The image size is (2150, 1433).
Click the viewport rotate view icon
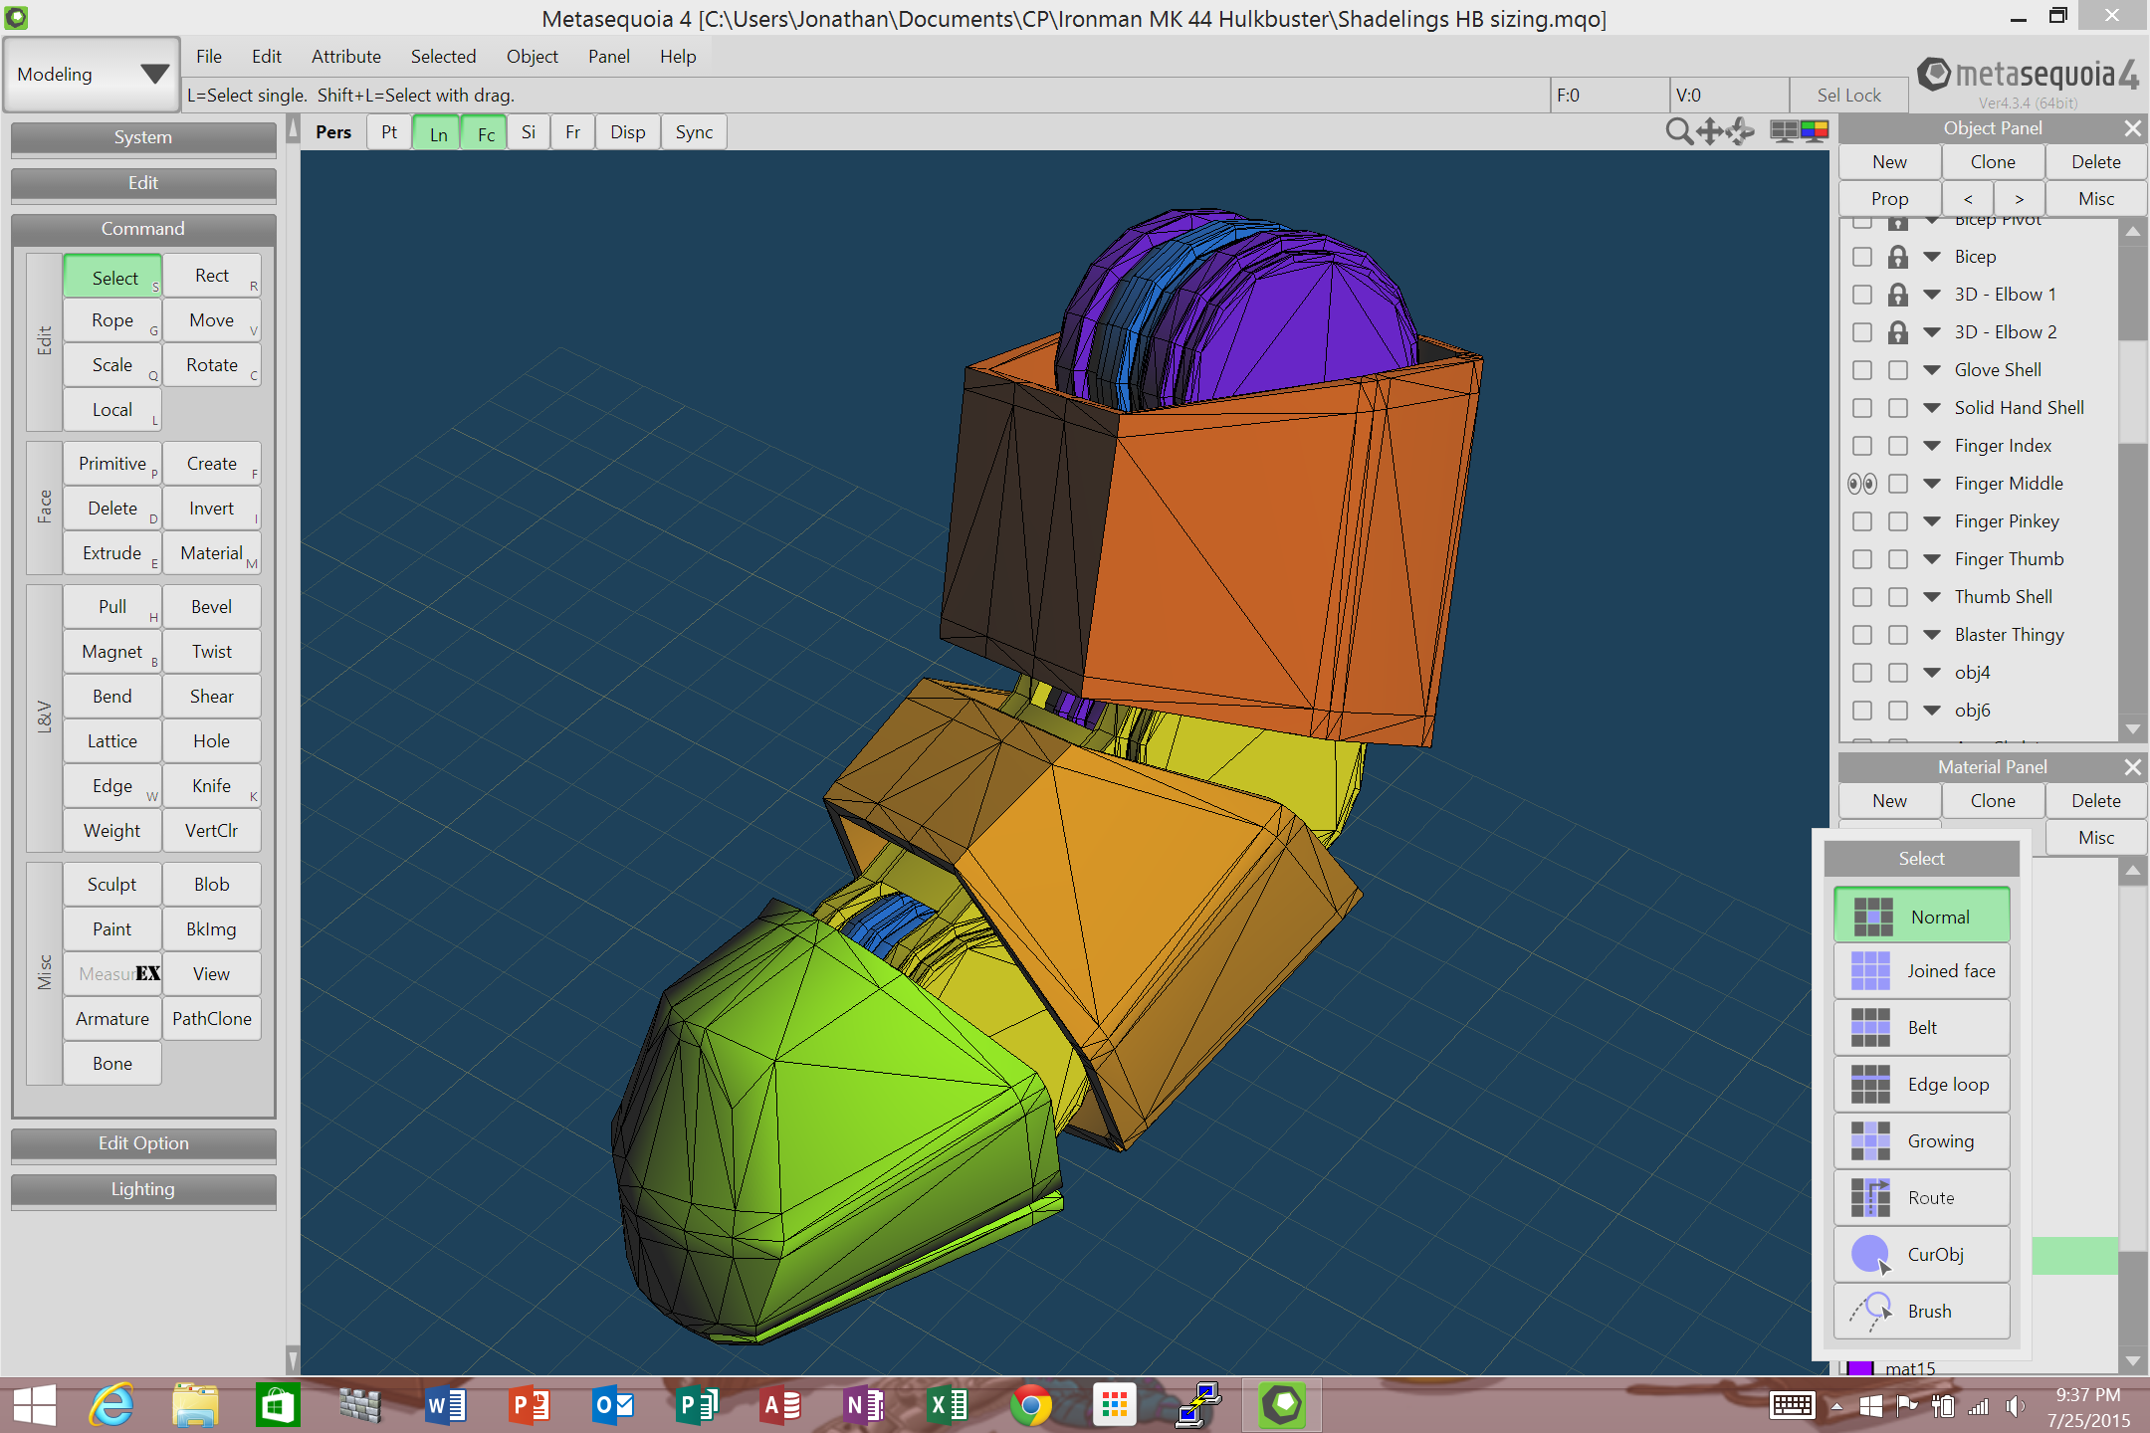click(1740, 131)
